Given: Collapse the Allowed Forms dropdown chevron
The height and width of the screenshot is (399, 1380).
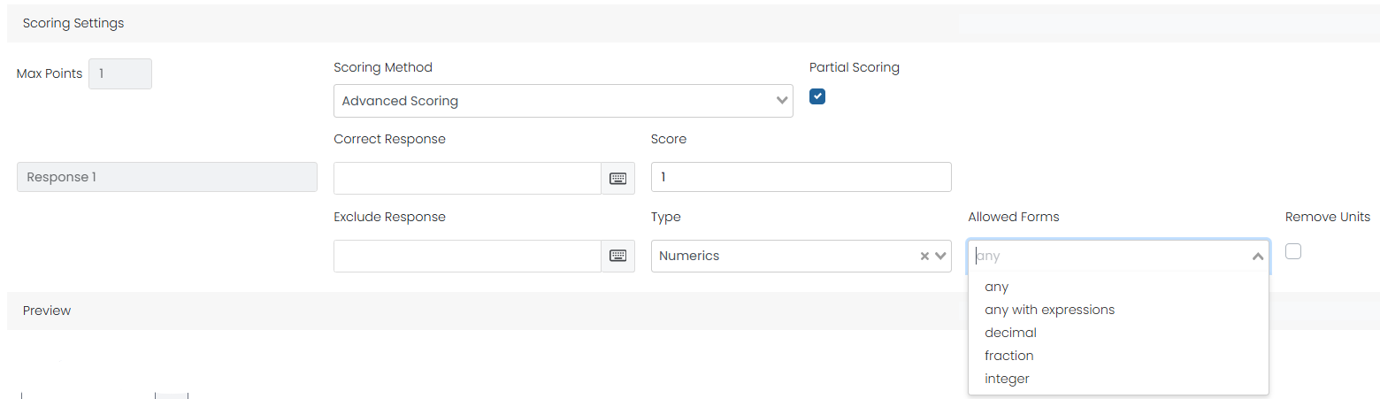Looking at the screenshot, I should (x=1257, y=256).
